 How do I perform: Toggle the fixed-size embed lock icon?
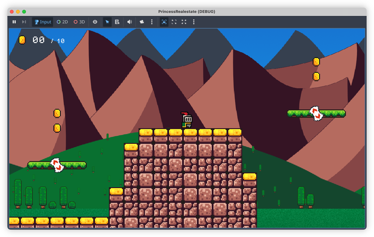(164, 22)
